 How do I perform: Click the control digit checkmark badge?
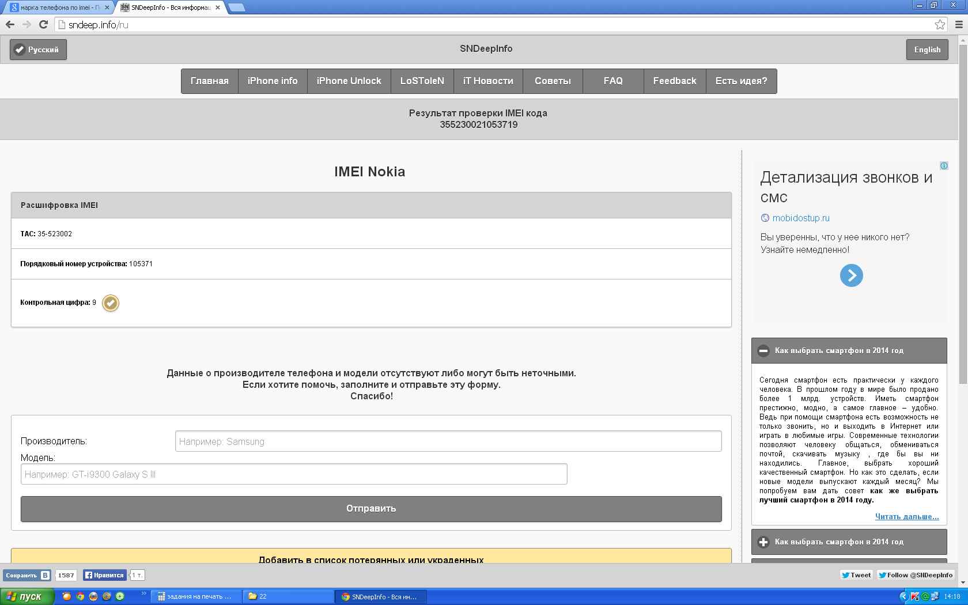pos(111,302)
